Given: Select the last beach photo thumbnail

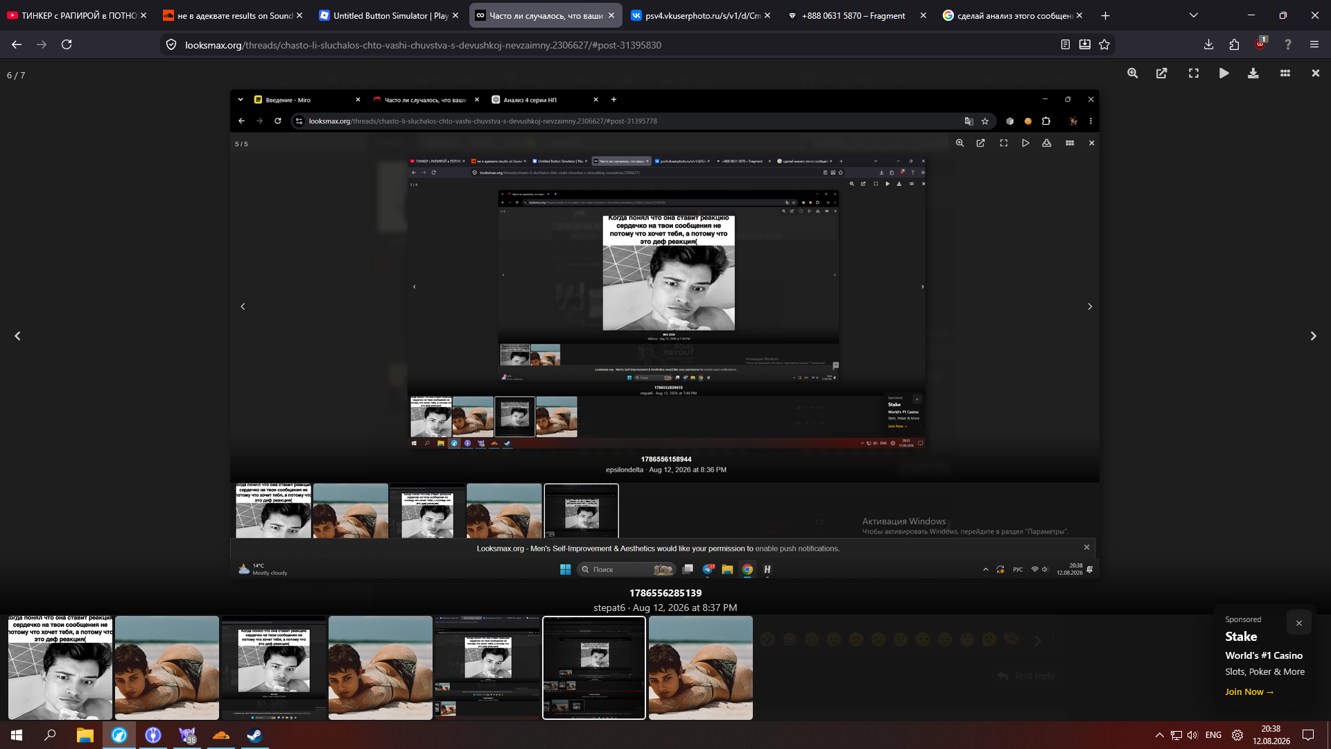Looking at the screenshot, I should tap(701, 668).
